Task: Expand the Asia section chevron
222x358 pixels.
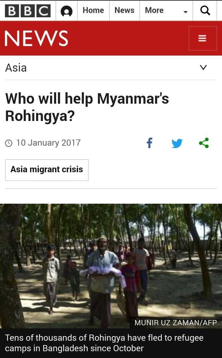Action: pos(203,67)
